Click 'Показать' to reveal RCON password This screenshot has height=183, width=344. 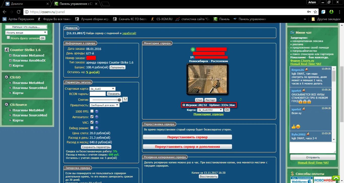(x=114, y=94)
